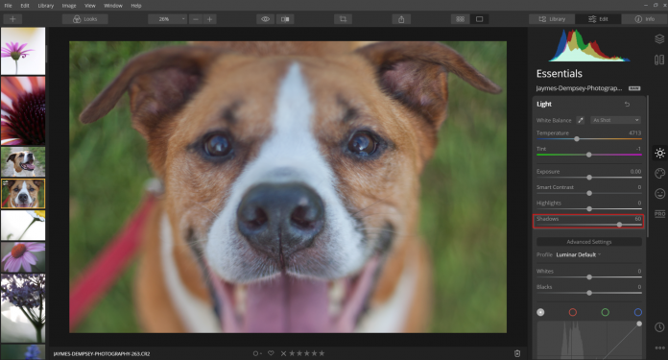
Task: Delete image with the trash icon
Action: pyautogui.click(x=517, y=353)
